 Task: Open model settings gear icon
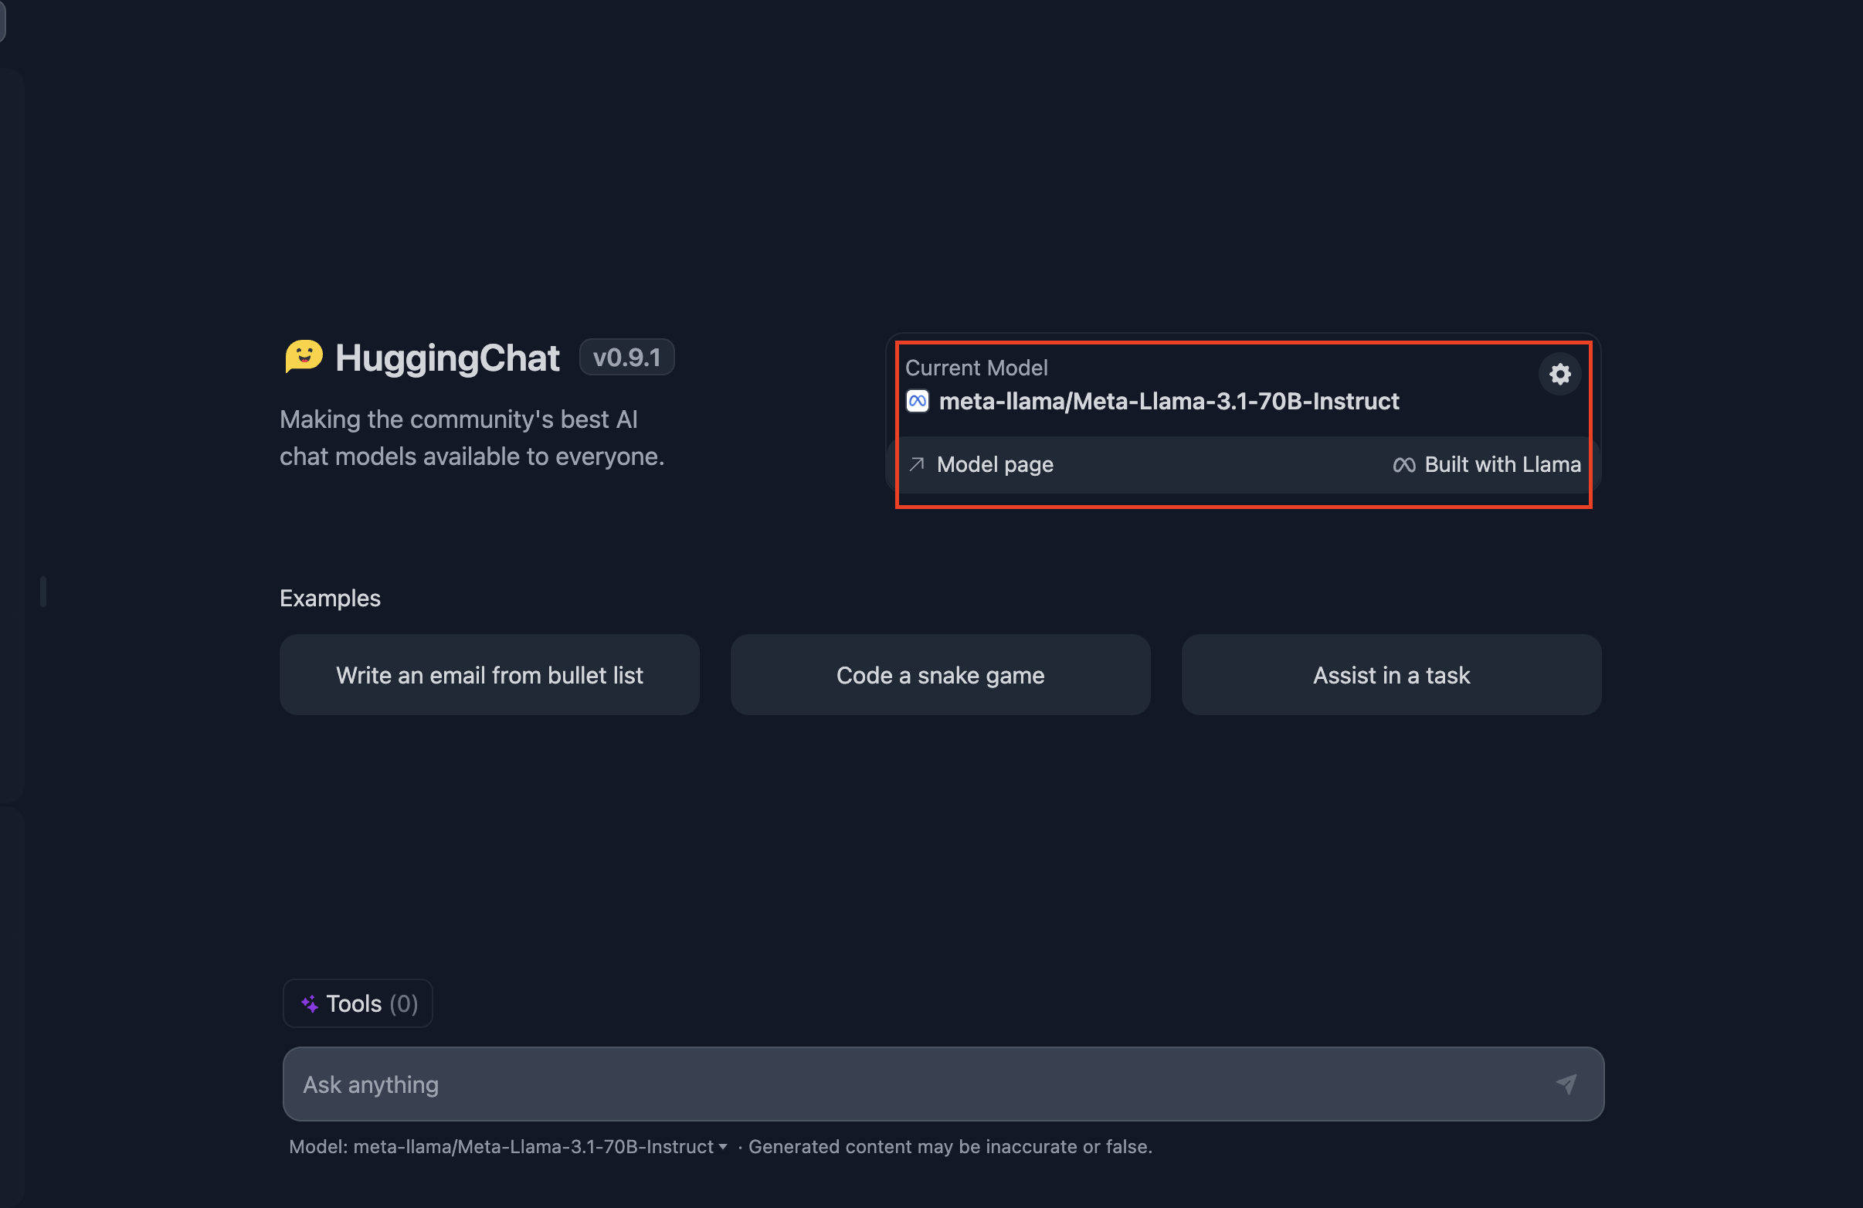point(1559,375)
